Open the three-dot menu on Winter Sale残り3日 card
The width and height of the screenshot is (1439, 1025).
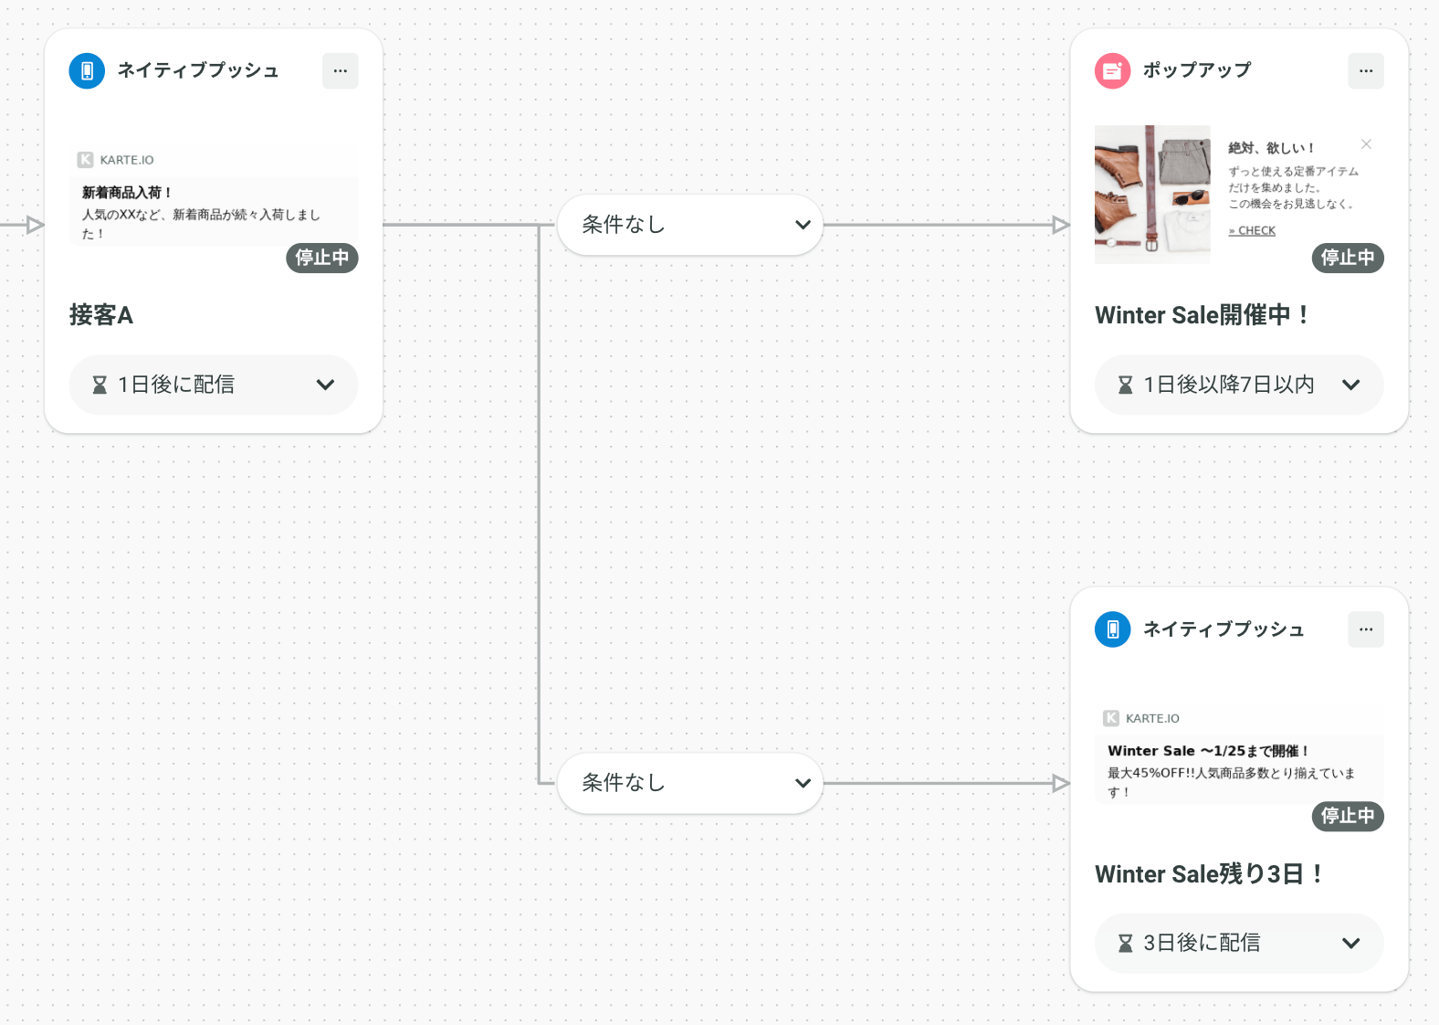[x=1366, y=629]
